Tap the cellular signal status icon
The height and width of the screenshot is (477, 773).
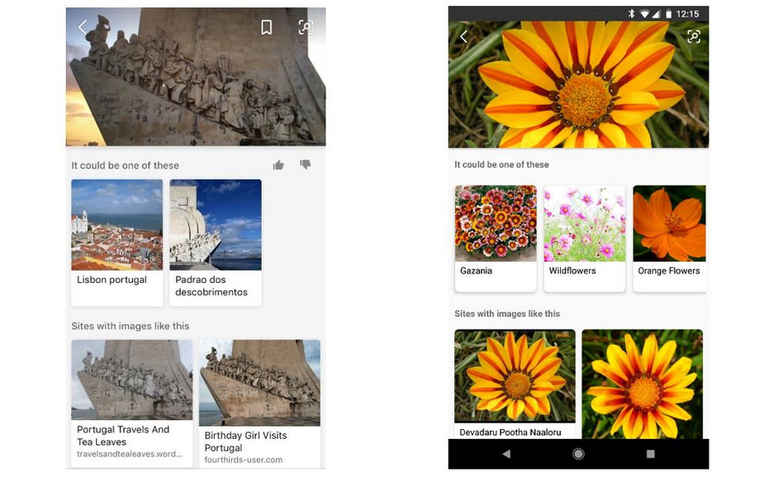coord(656,14)
